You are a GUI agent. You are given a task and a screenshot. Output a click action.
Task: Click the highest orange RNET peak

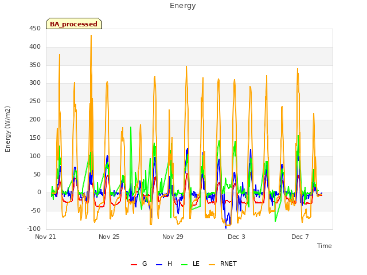point(91,36)
